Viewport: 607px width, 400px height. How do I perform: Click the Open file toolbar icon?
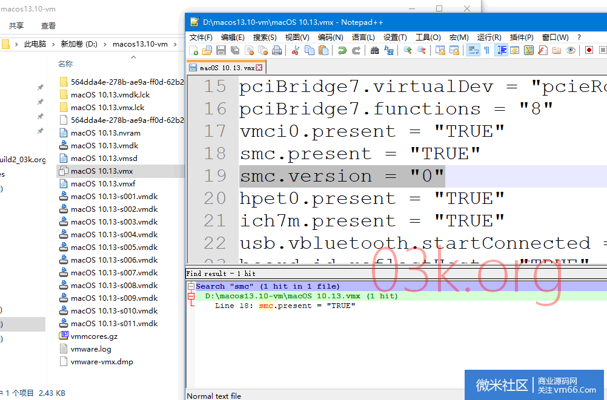tap(207, 50)
